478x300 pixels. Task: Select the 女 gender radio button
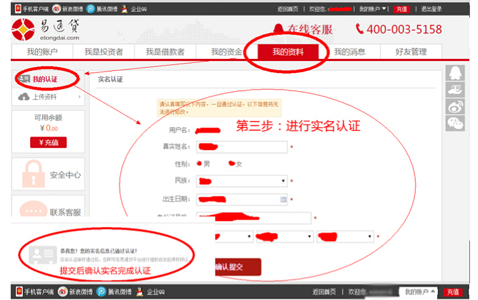coord(231,163)
